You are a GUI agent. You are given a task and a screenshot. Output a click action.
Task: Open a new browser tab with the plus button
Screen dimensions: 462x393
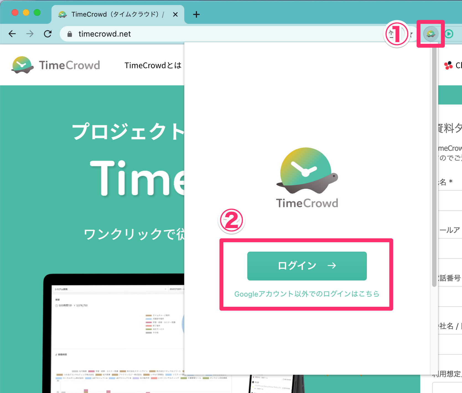pyautogui.click(x=196, y=14)
